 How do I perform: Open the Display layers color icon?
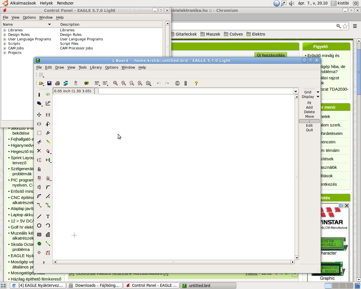pyautogui.click(x=39, y=104)
